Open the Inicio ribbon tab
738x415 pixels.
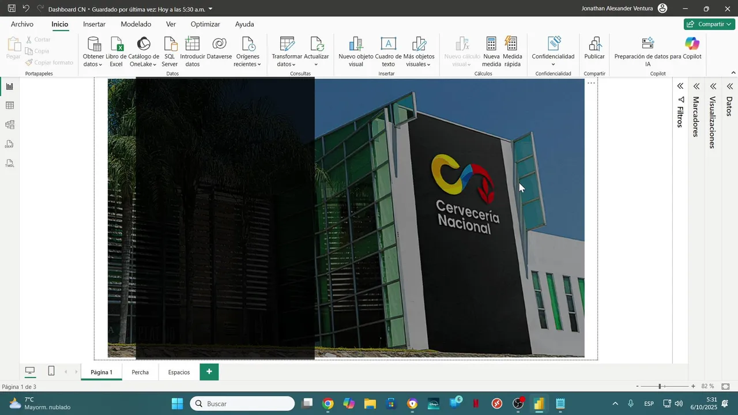click(x=60, y=24)
